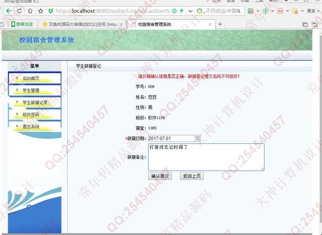Click the 学生缺寝登记 heading

click(88, 66)
